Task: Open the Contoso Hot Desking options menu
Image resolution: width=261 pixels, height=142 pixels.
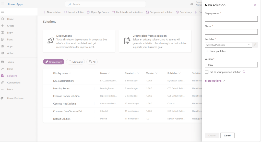Action: pyautogui.click(x=94, y=104)
